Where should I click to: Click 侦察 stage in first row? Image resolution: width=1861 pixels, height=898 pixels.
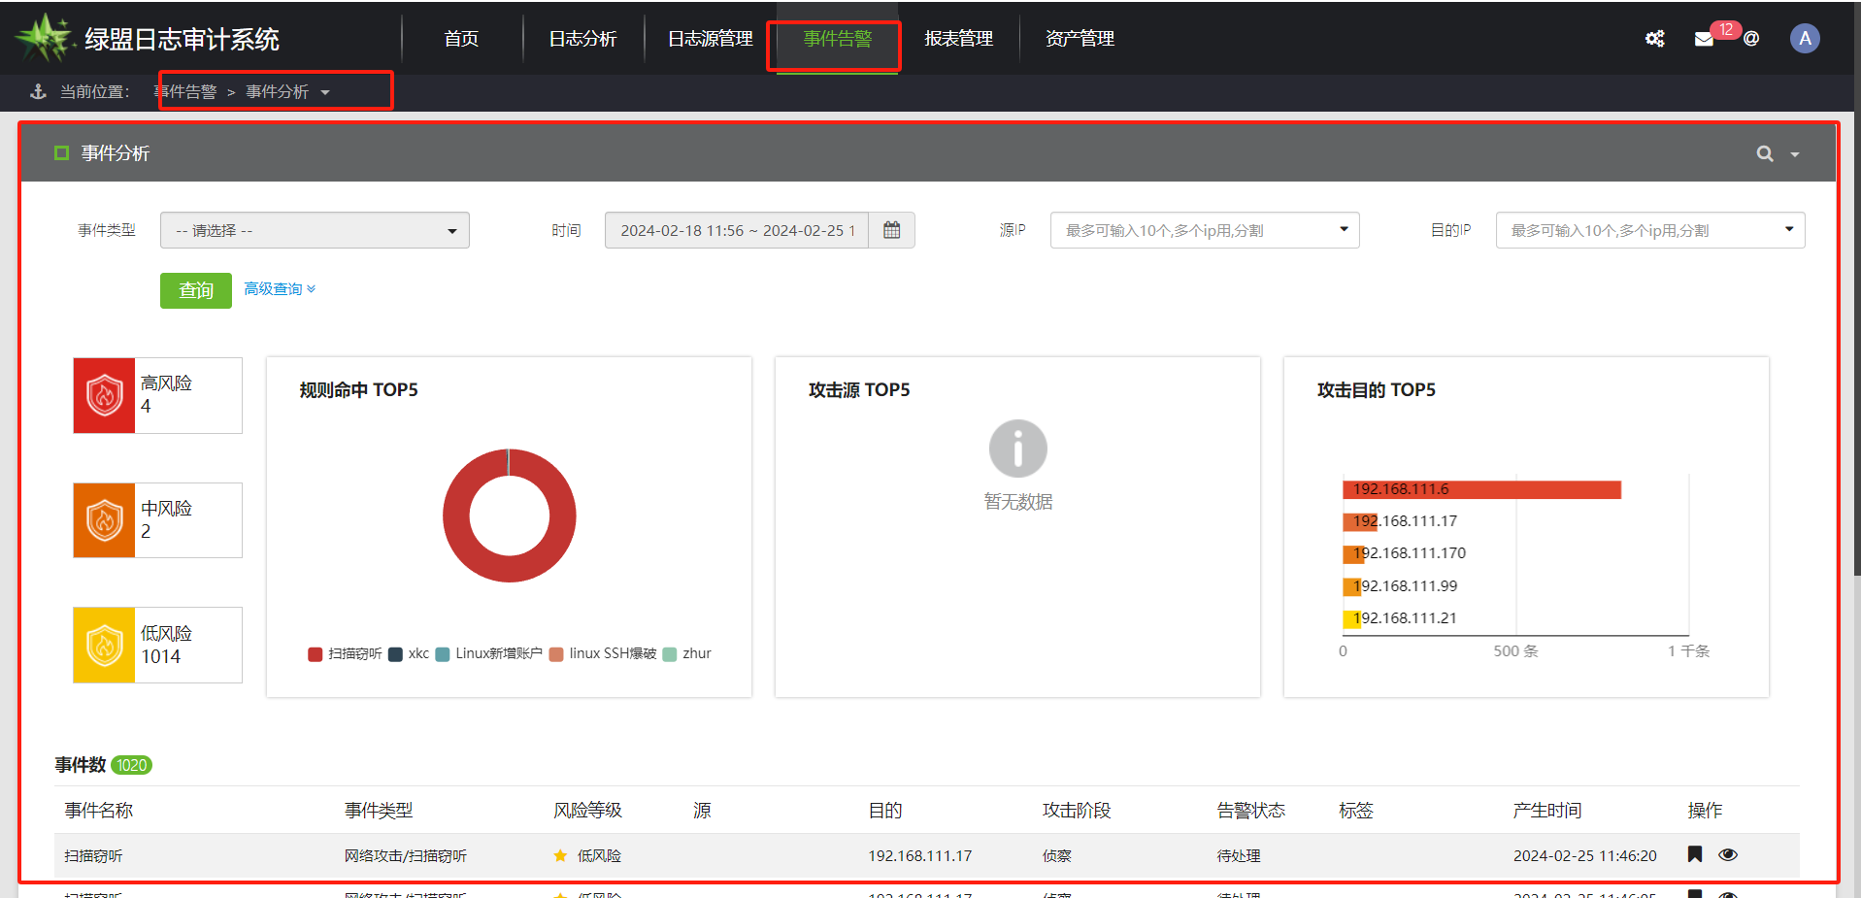click(1057, 856)
